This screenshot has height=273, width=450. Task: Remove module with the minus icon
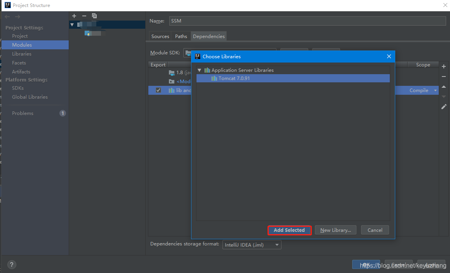click(84, 16)
